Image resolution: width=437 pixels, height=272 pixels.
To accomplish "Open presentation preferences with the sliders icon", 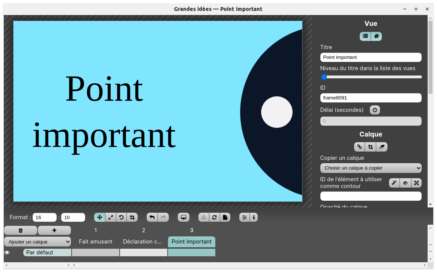I will [245, 217].
